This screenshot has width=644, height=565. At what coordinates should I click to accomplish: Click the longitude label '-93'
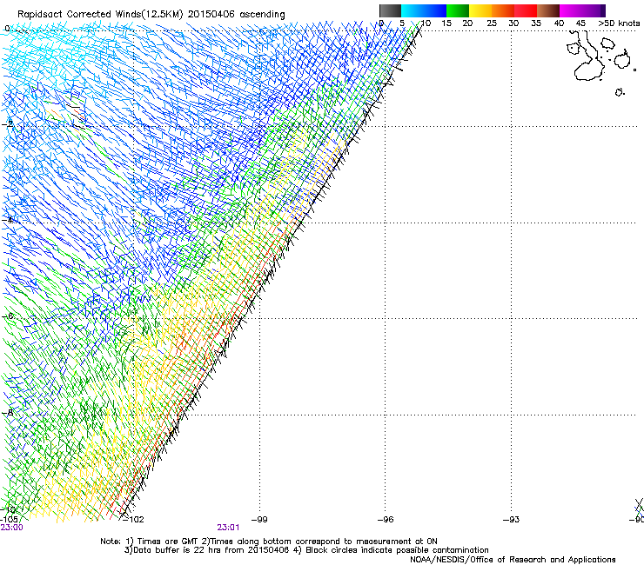click(511, 520)
